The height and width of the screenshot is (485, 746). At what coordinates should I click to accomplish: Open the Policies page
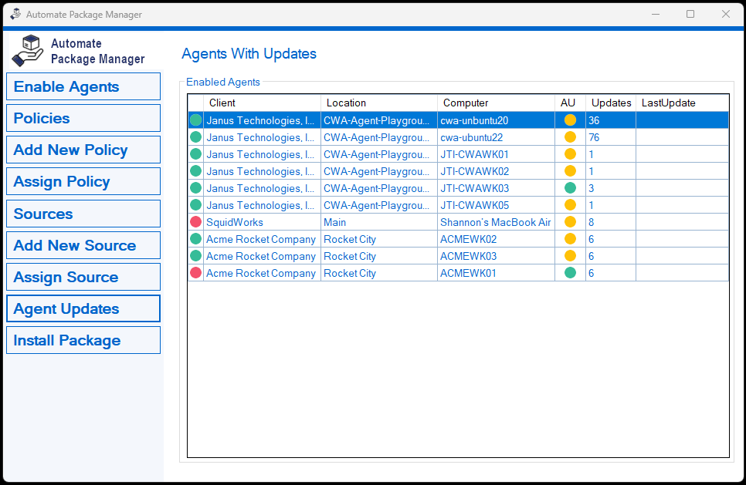coord(83,118)
